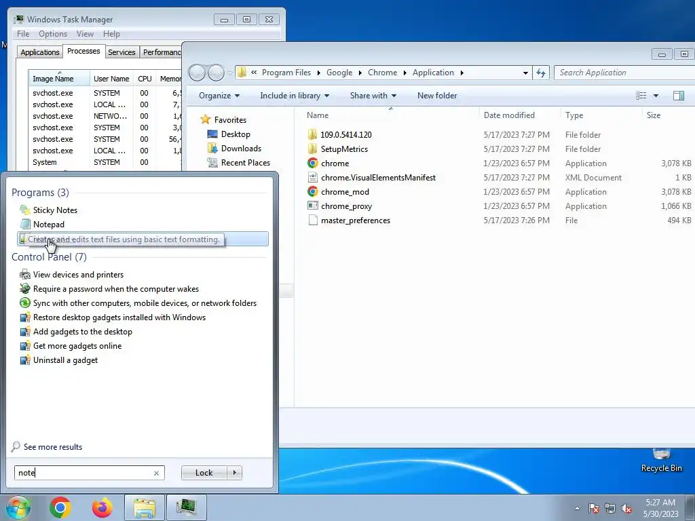Click the Explorer Forward navigation button

(x=216, y=73)
